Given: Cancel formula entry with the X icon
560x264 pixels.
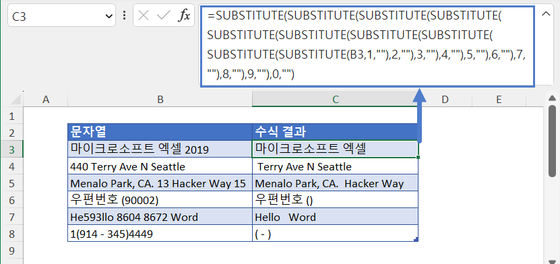Looking at the screenshot, I should pos(144,15).
